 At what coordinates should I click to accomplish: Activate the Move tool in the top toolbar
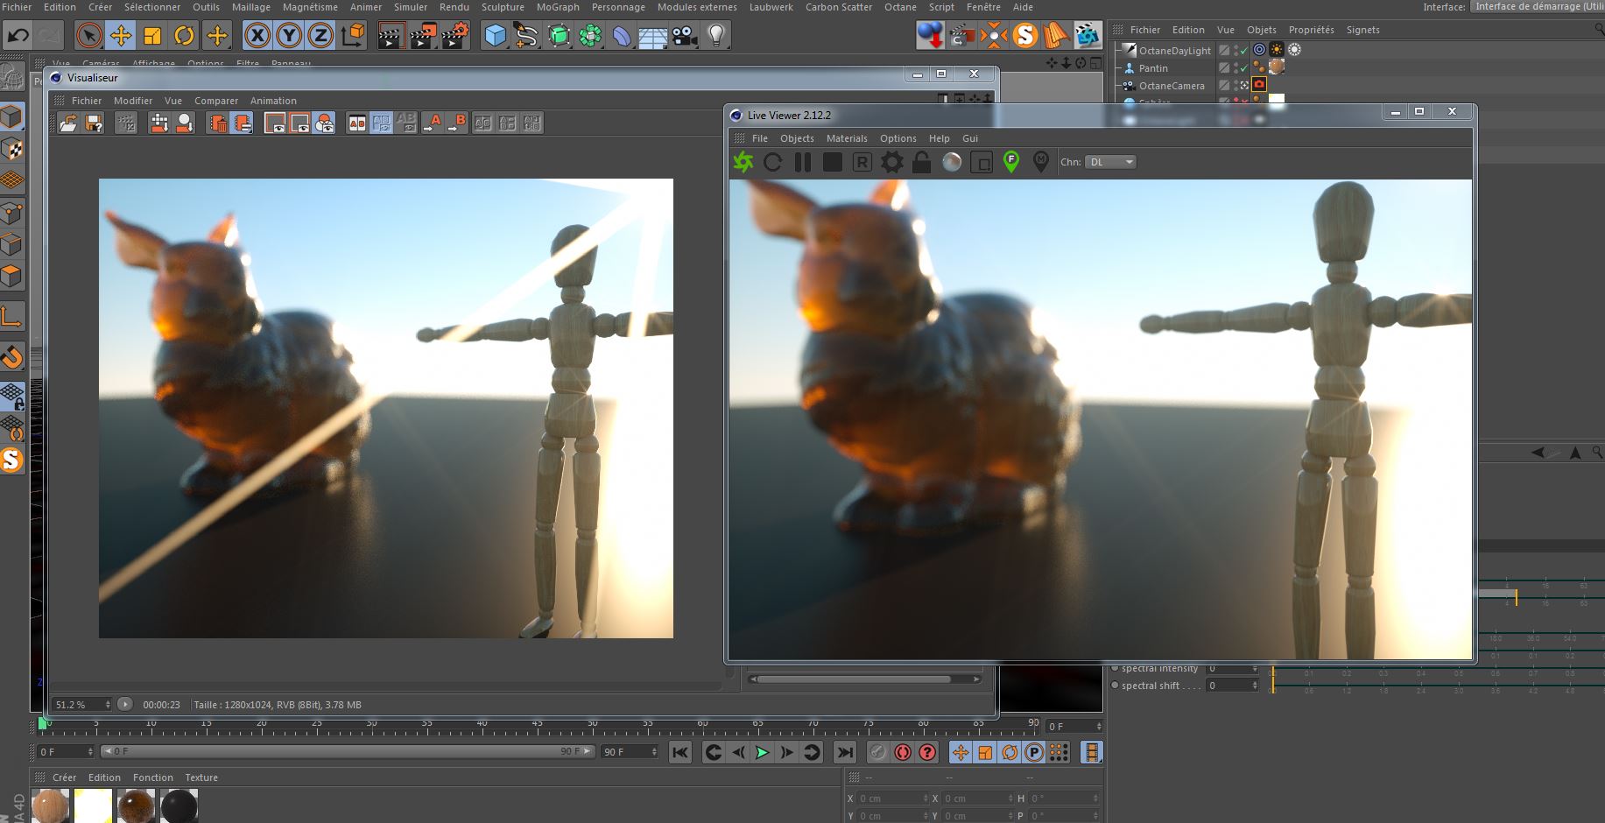[121, 36]
